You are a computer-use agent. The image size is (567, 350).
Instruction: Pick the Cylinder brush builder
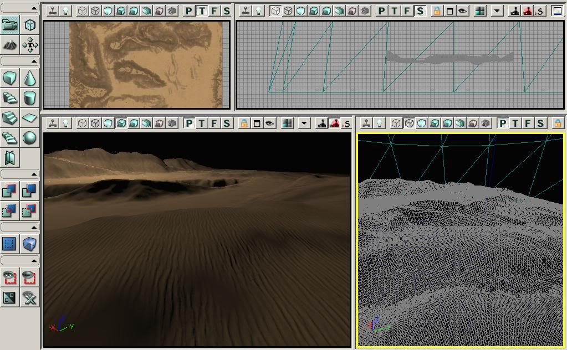(29, 98)
